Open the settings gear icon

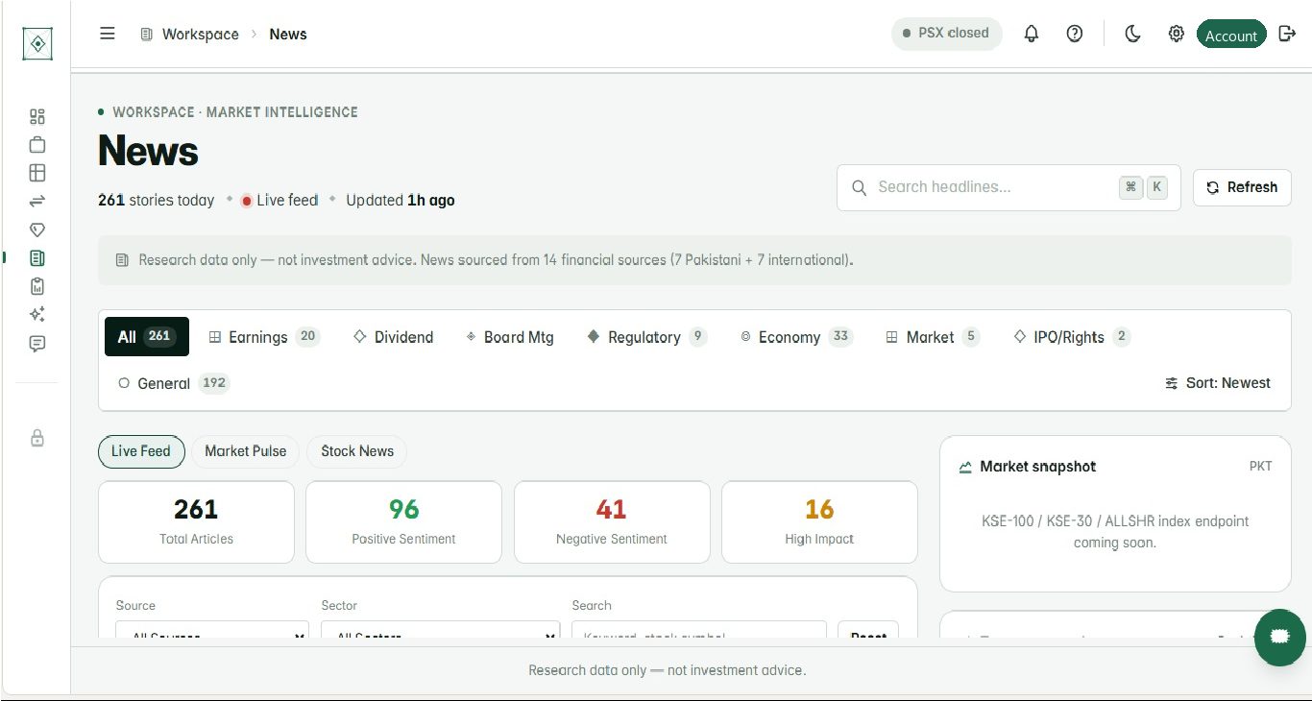pos(1176,34)
